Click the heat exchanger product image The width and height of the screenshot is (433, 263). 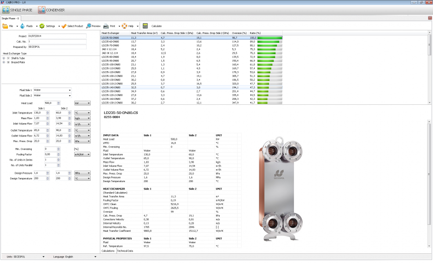281,189
